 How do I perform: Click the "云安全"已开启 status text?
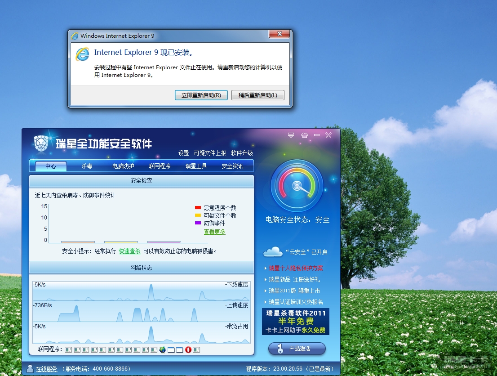pyautogui.click(x=306, y=252)
